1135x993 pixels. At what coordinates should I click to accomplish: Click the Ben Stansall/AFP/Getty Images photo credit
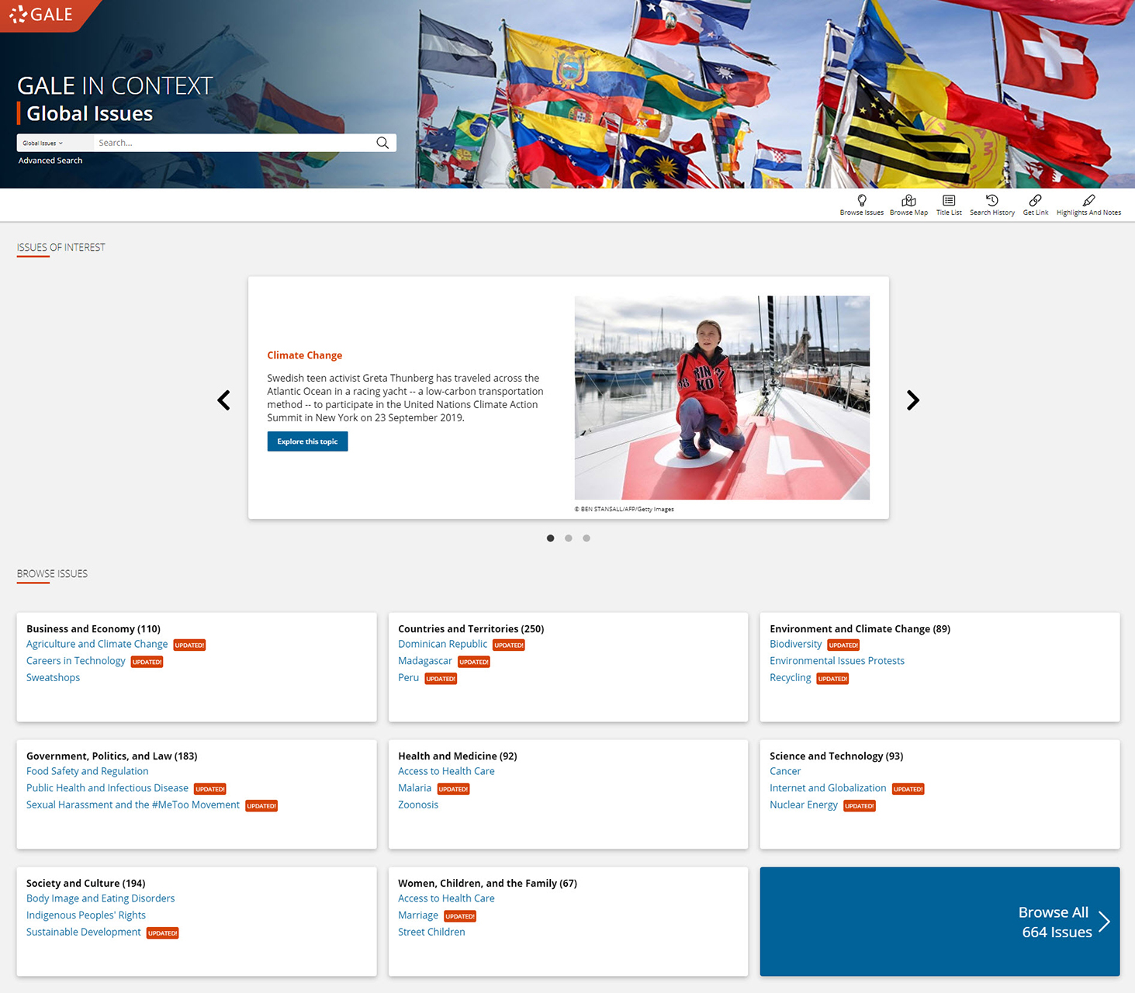coord(624,510)
